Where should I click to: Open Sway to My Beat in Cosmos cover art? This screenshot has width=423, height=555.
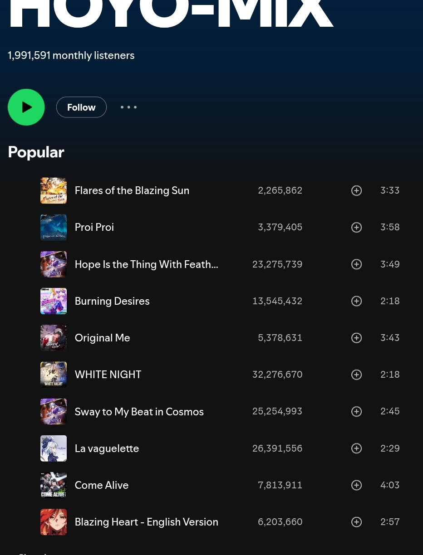pyautogui.click(x=54, y=411)
